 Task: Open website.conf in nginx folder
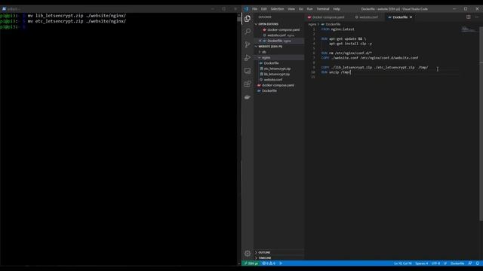[x=273, y=80]
